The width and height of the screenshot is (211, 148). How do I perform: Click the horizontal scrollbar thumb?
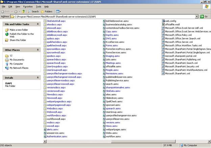coord(143,141)
